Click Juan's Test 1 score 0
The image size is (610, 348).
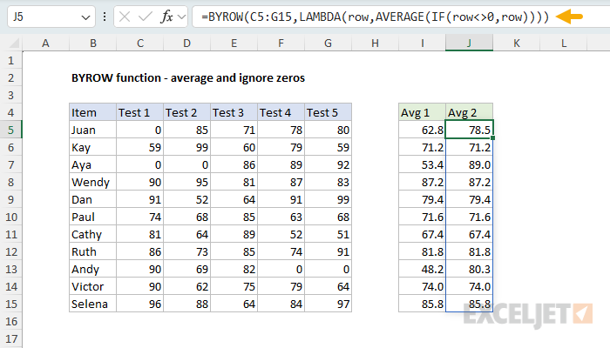click(x=140, y=130)
